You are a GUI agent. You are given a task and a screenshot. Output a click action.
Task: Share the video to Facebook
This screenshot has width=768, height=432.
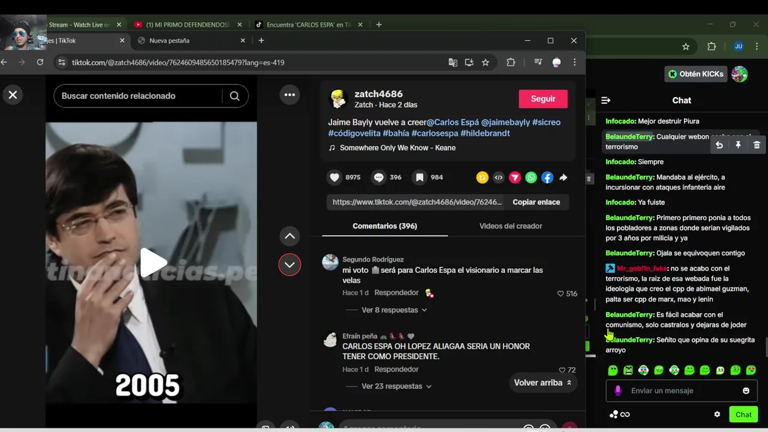pos(547,178)
